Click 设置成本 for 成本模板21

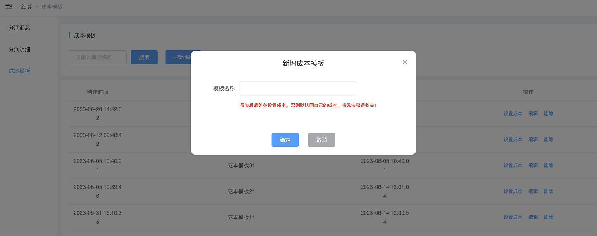(513, 191)
